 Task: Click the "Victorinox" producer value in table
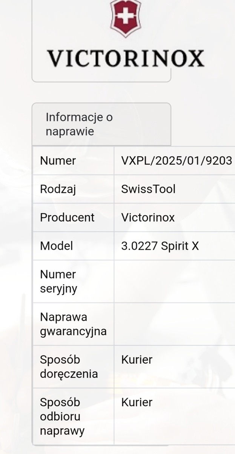tap(148, 218)
